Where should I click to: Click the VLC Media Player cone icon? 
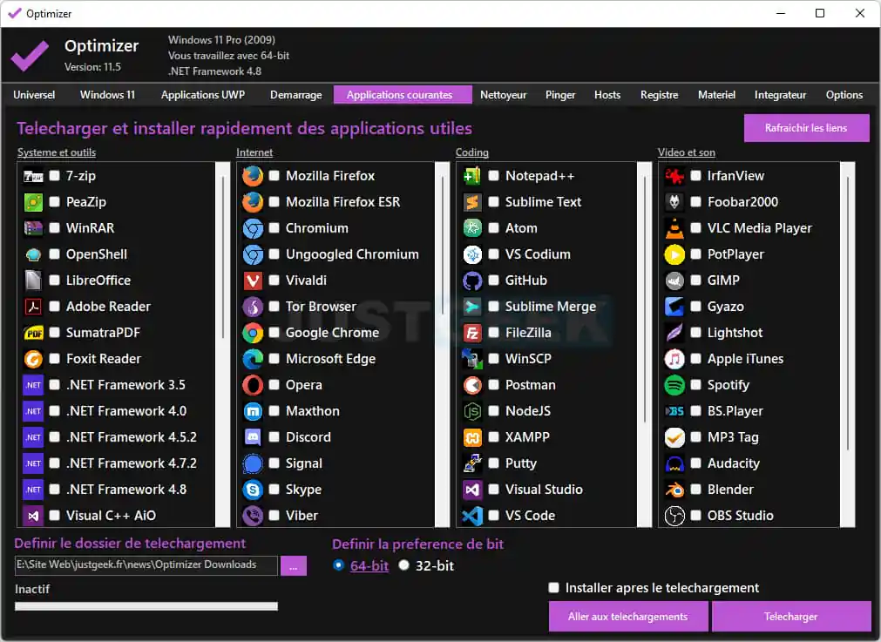point(674,228)
